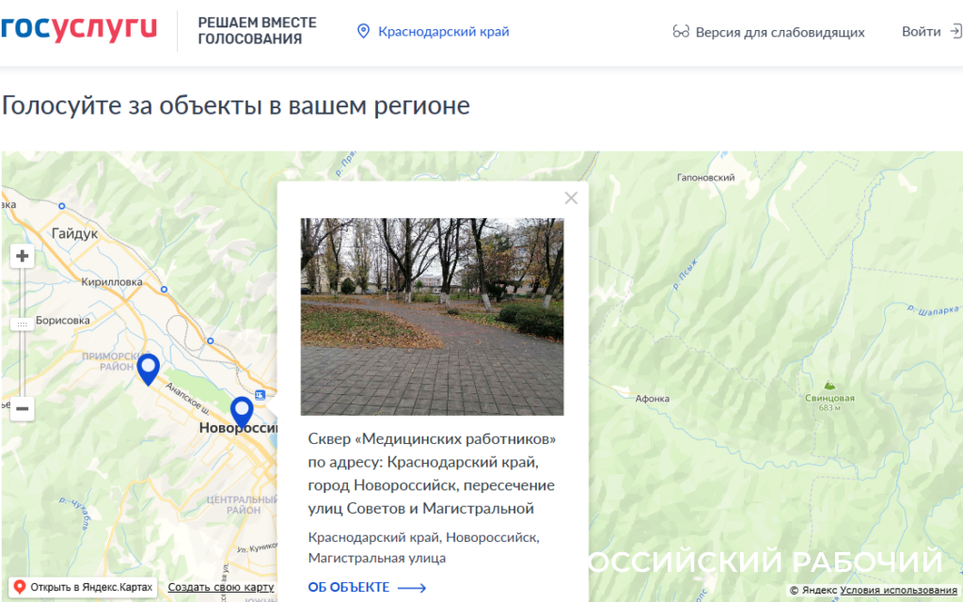Zoom out the map with minus button
Image resolution: width=963 pixels, height=602 pixels.
tap(23, 409)
